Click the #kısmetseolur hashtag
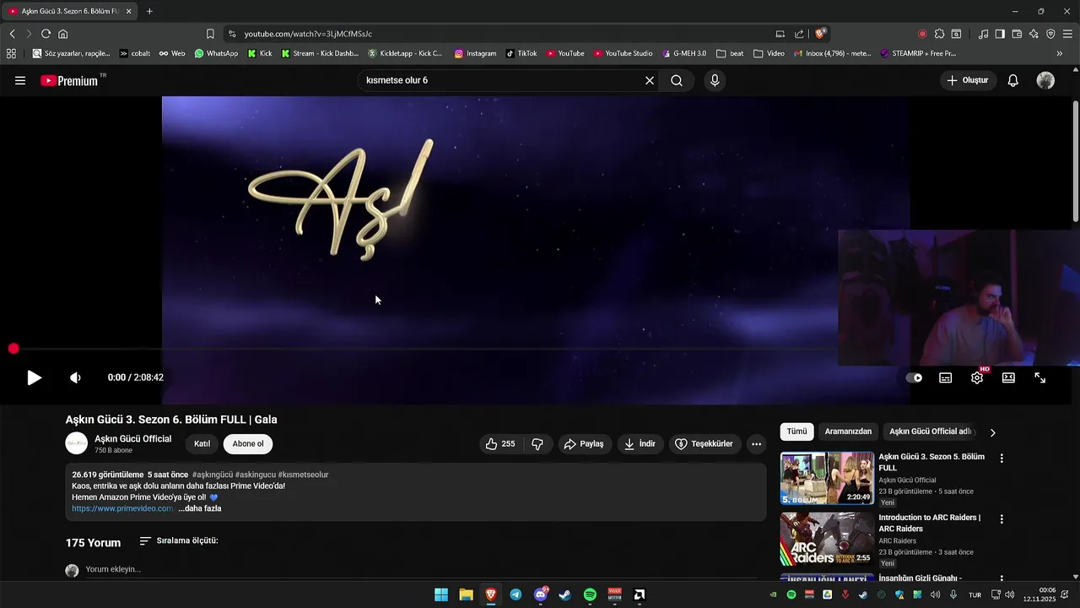1080x608 pixels. (x=303, y=475)
